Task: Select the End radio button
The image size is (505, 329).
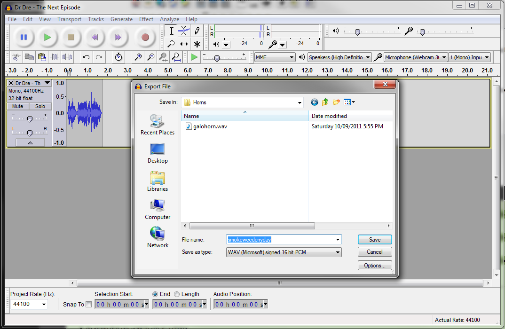Action: (x=155, y=294)
